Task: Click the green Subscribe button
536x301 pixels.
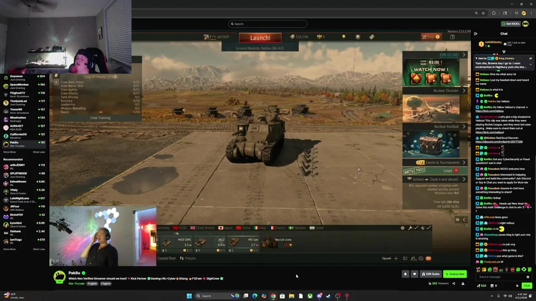Action: [x=455, y=274]
